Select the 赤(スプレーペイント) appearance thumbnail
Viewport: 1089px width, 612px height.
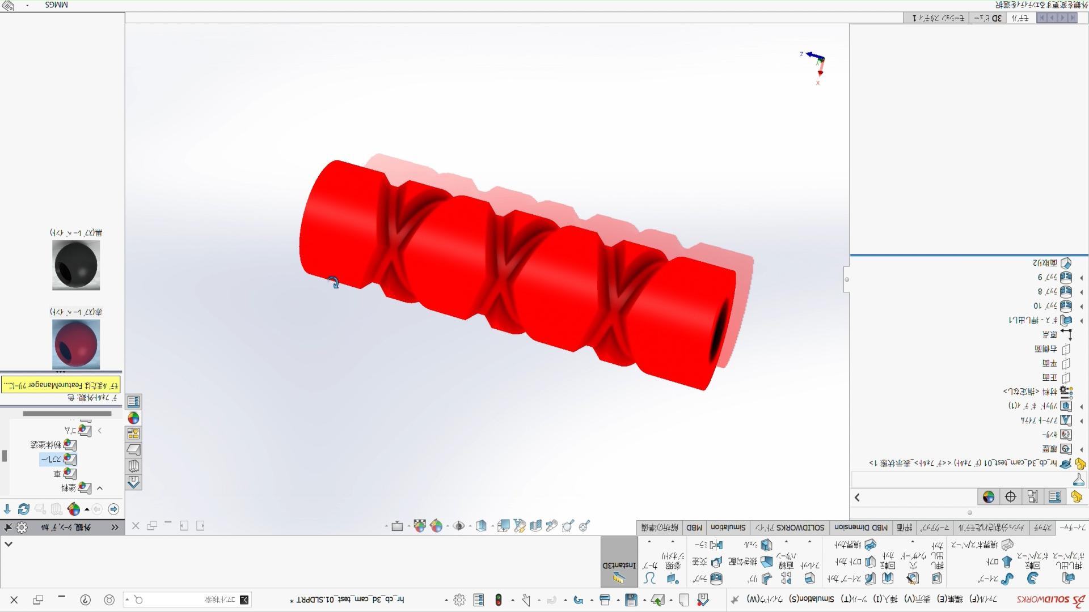tap(76, 344)
